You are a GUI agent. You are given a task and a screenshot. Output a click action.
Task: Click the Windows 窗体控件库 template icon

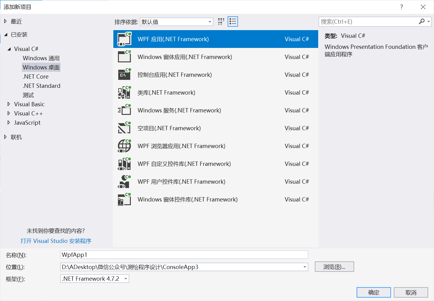124,199
